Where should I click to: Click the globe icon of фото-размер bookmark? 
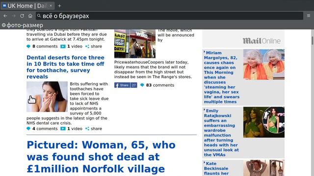coord(3,25)
